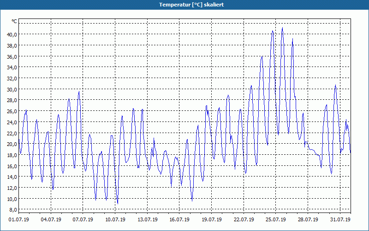This screenshot has height=231, width=369.
Task: Select the 01.07.19 date label
Action: click(x=19, y=219)
